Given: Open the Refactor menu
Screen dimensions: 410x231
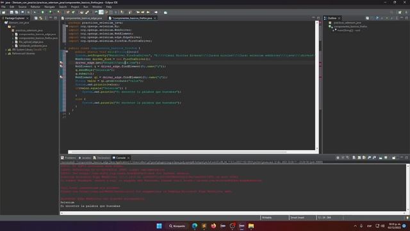Looking at the screenshot, I should [35, 7].
